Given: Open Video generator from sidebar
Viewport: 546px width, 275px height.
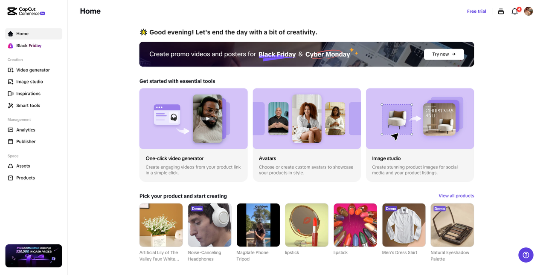Looking at the screenshot, I should tap(33, 70).
